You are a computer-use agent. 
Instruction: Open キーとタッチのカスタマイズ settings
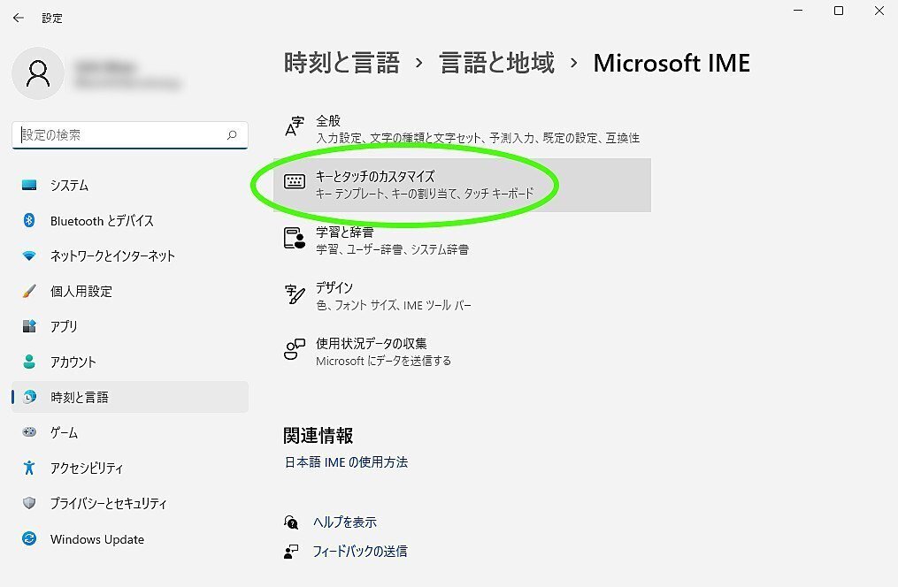click(462, 185)
